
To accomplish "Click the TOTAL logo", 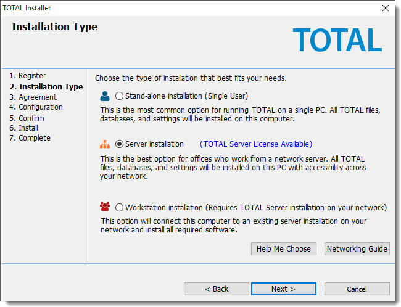I will point(337,40).
